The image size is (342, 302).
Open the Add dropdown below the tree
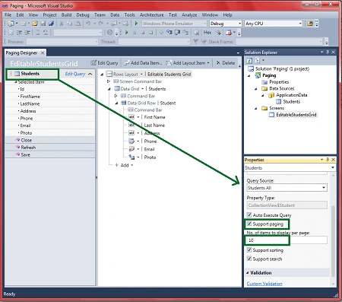(x=132, y=165)
